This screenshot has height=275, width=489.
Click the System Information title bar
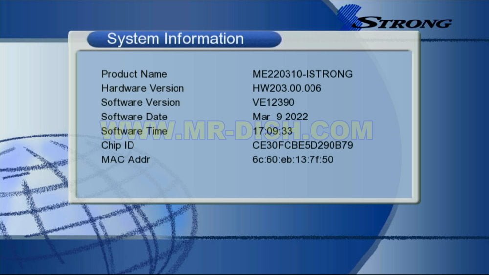point(184,39)
